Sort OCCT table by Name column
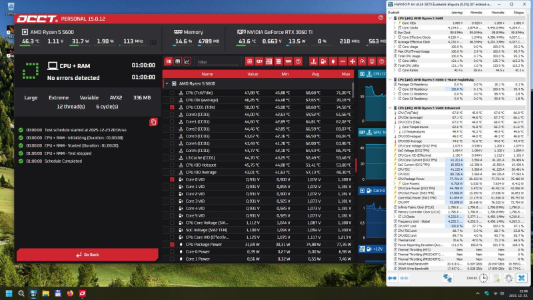Screen dimensions: 533x300 click(207, 74)
